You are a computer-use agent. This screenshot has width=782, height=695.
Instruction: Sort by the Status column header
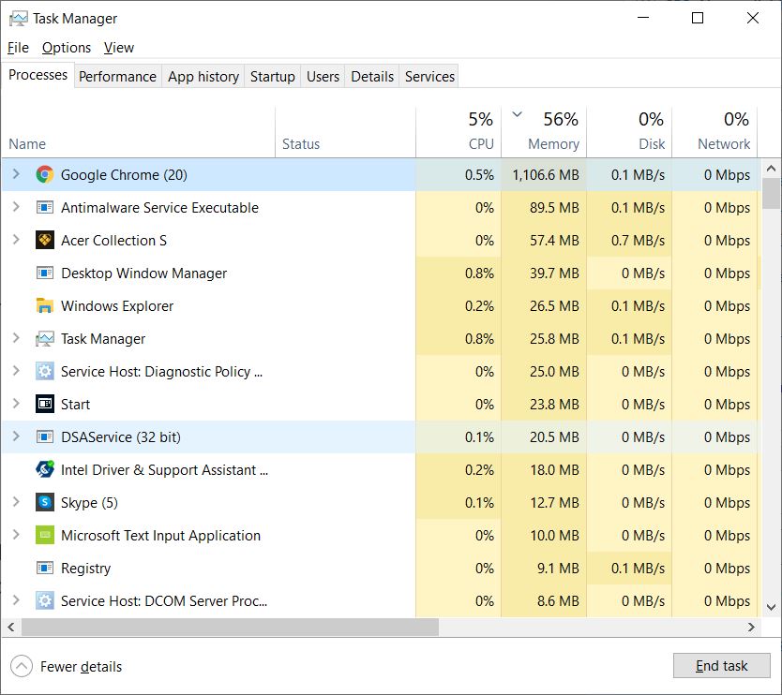pyautogui.click(x=345, y=132)
